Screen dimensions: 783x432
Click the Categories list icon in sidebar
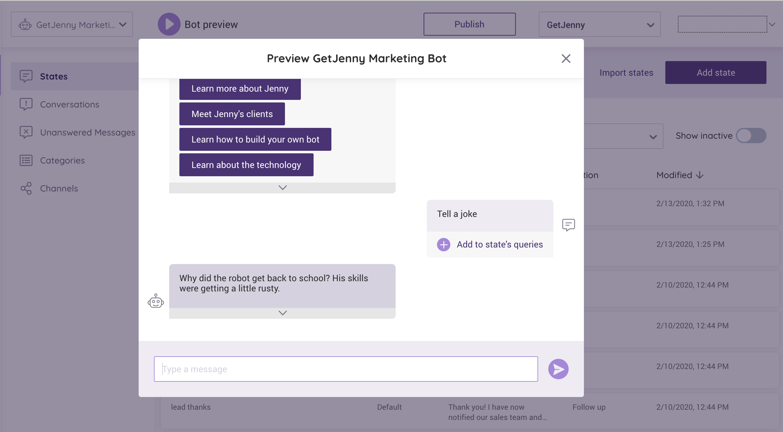(x=26, y=160)
